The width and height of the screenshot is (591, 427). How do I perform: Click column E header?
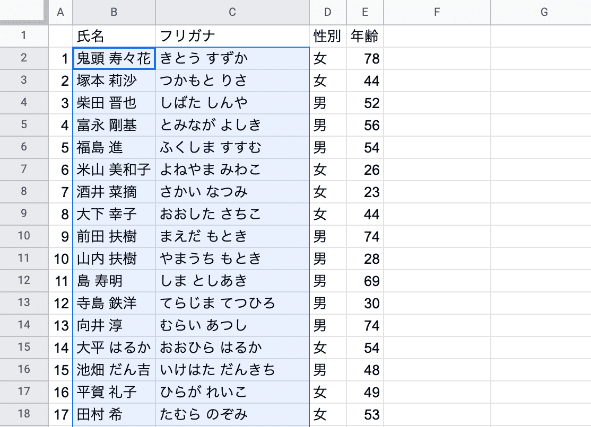point(364,12)
